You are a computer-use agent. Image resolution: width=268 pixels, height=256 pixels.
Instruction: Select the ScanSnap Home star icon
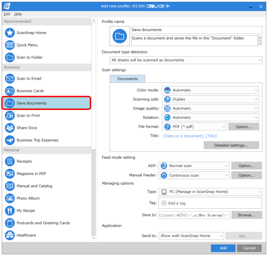(x=10, y=33)
